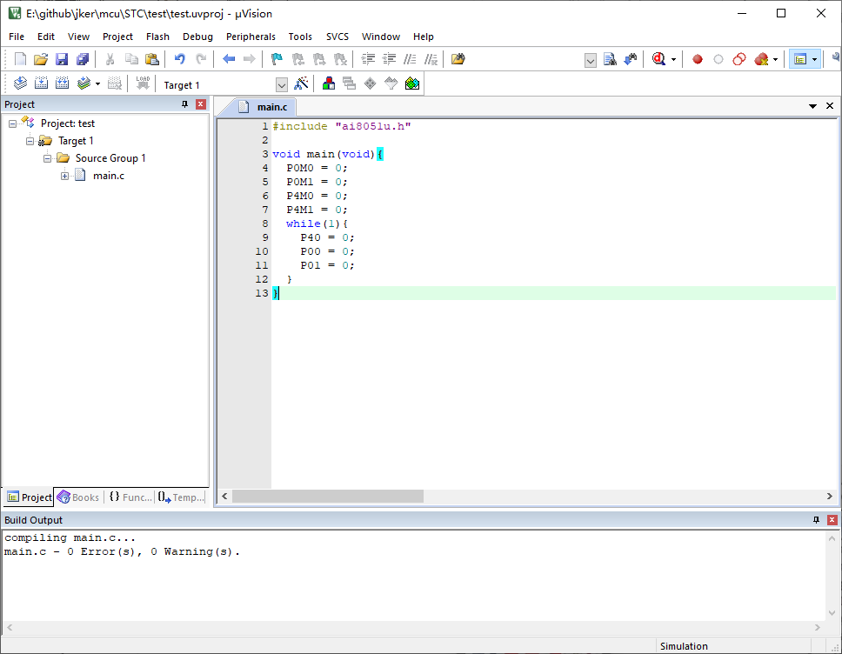Viewport: 842px width, 654px height.
Task: Open the File menu
Action: (x=17, y=37)
